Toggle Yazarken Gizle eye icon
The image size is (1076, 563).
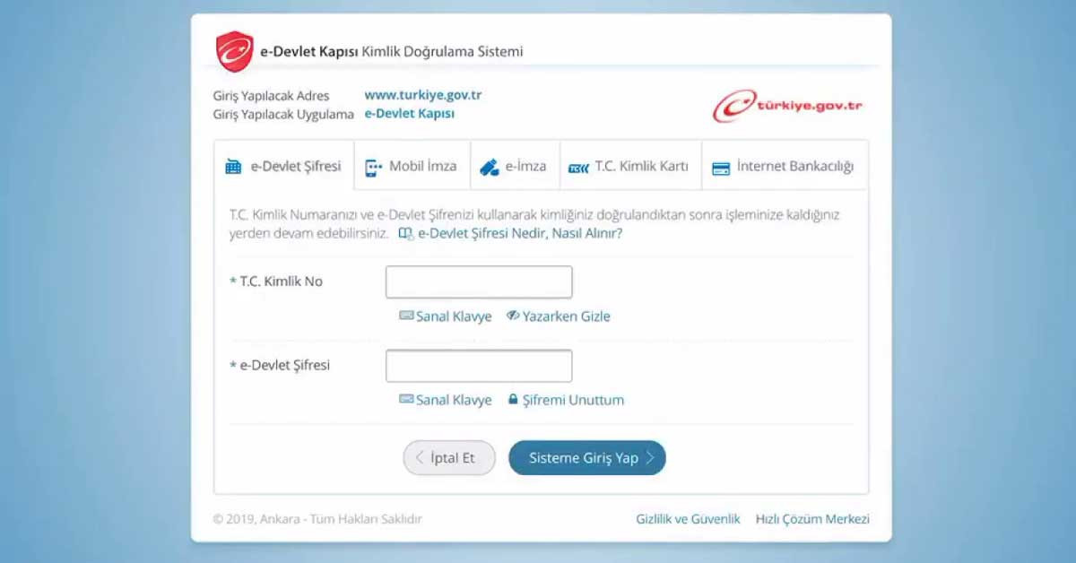[513, 316]
